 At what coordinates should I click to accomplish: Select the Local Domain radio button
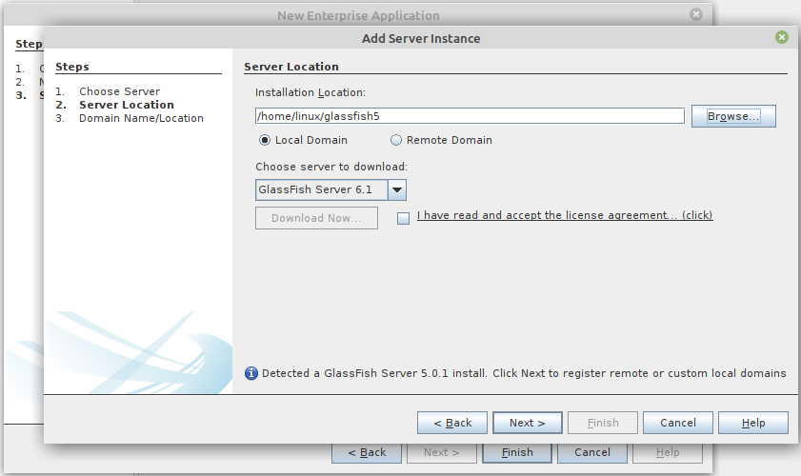tap(266, 140)
